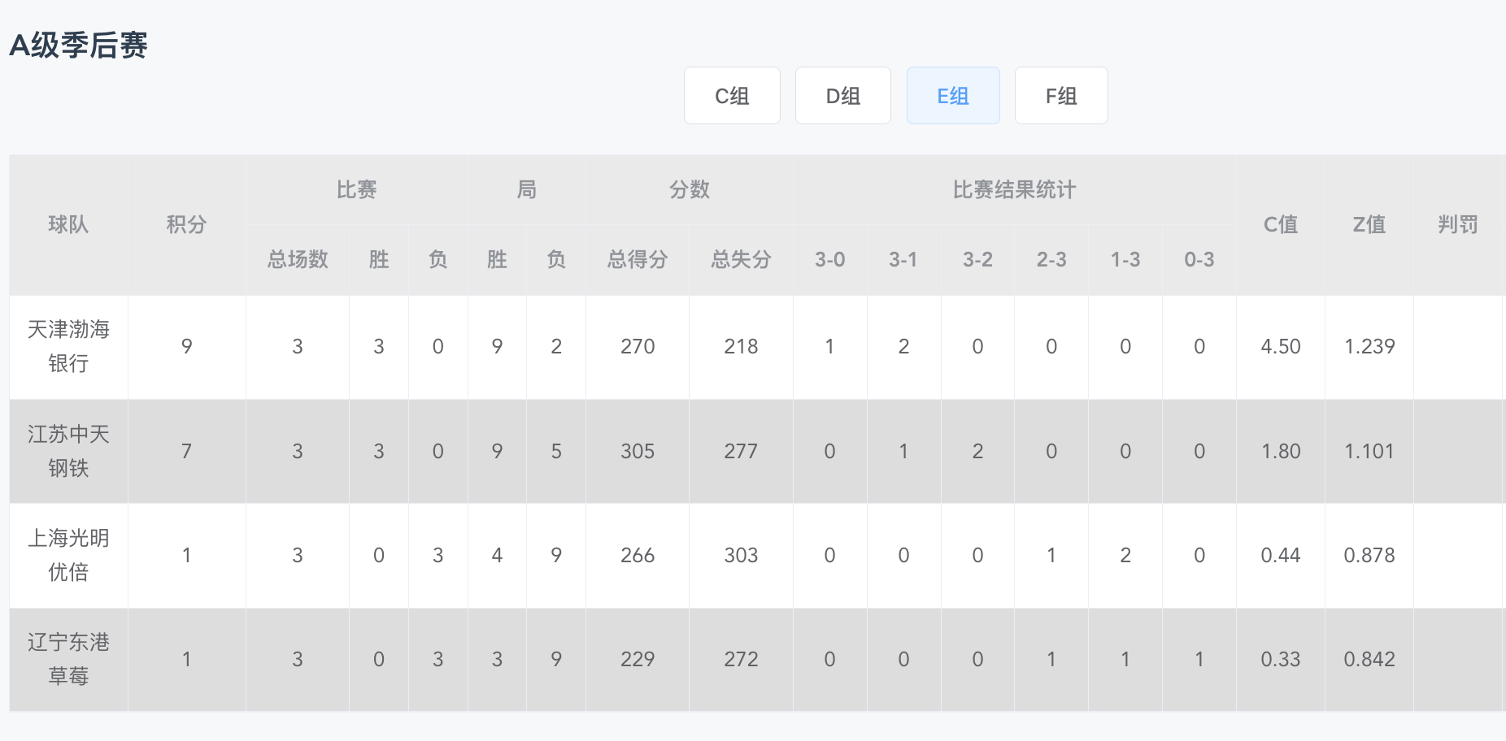Click the 总得分 column header
The height and width of the screenshot is (741, 1506).
point(638,259)
